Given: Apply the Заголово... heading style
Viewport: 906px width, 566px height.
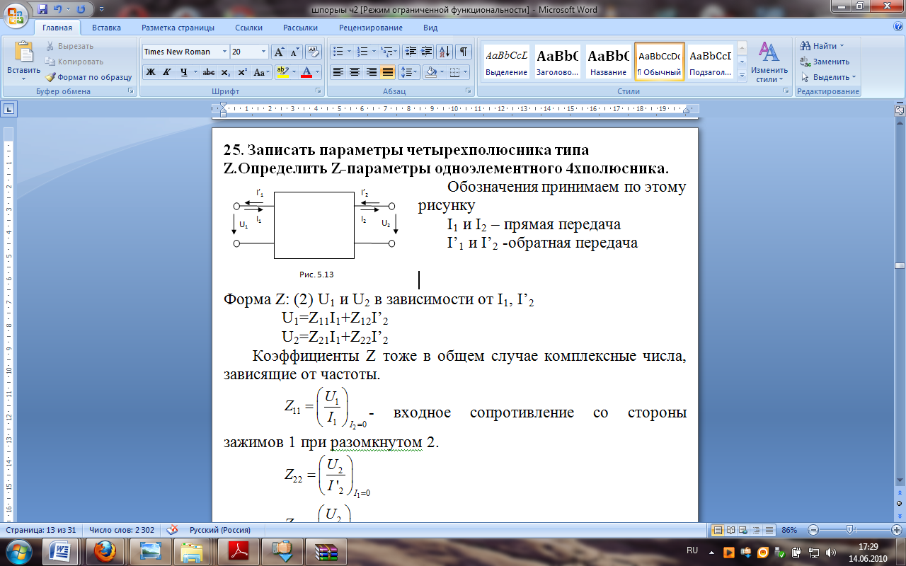Looking at the screenshot, I should coord(557,62).
